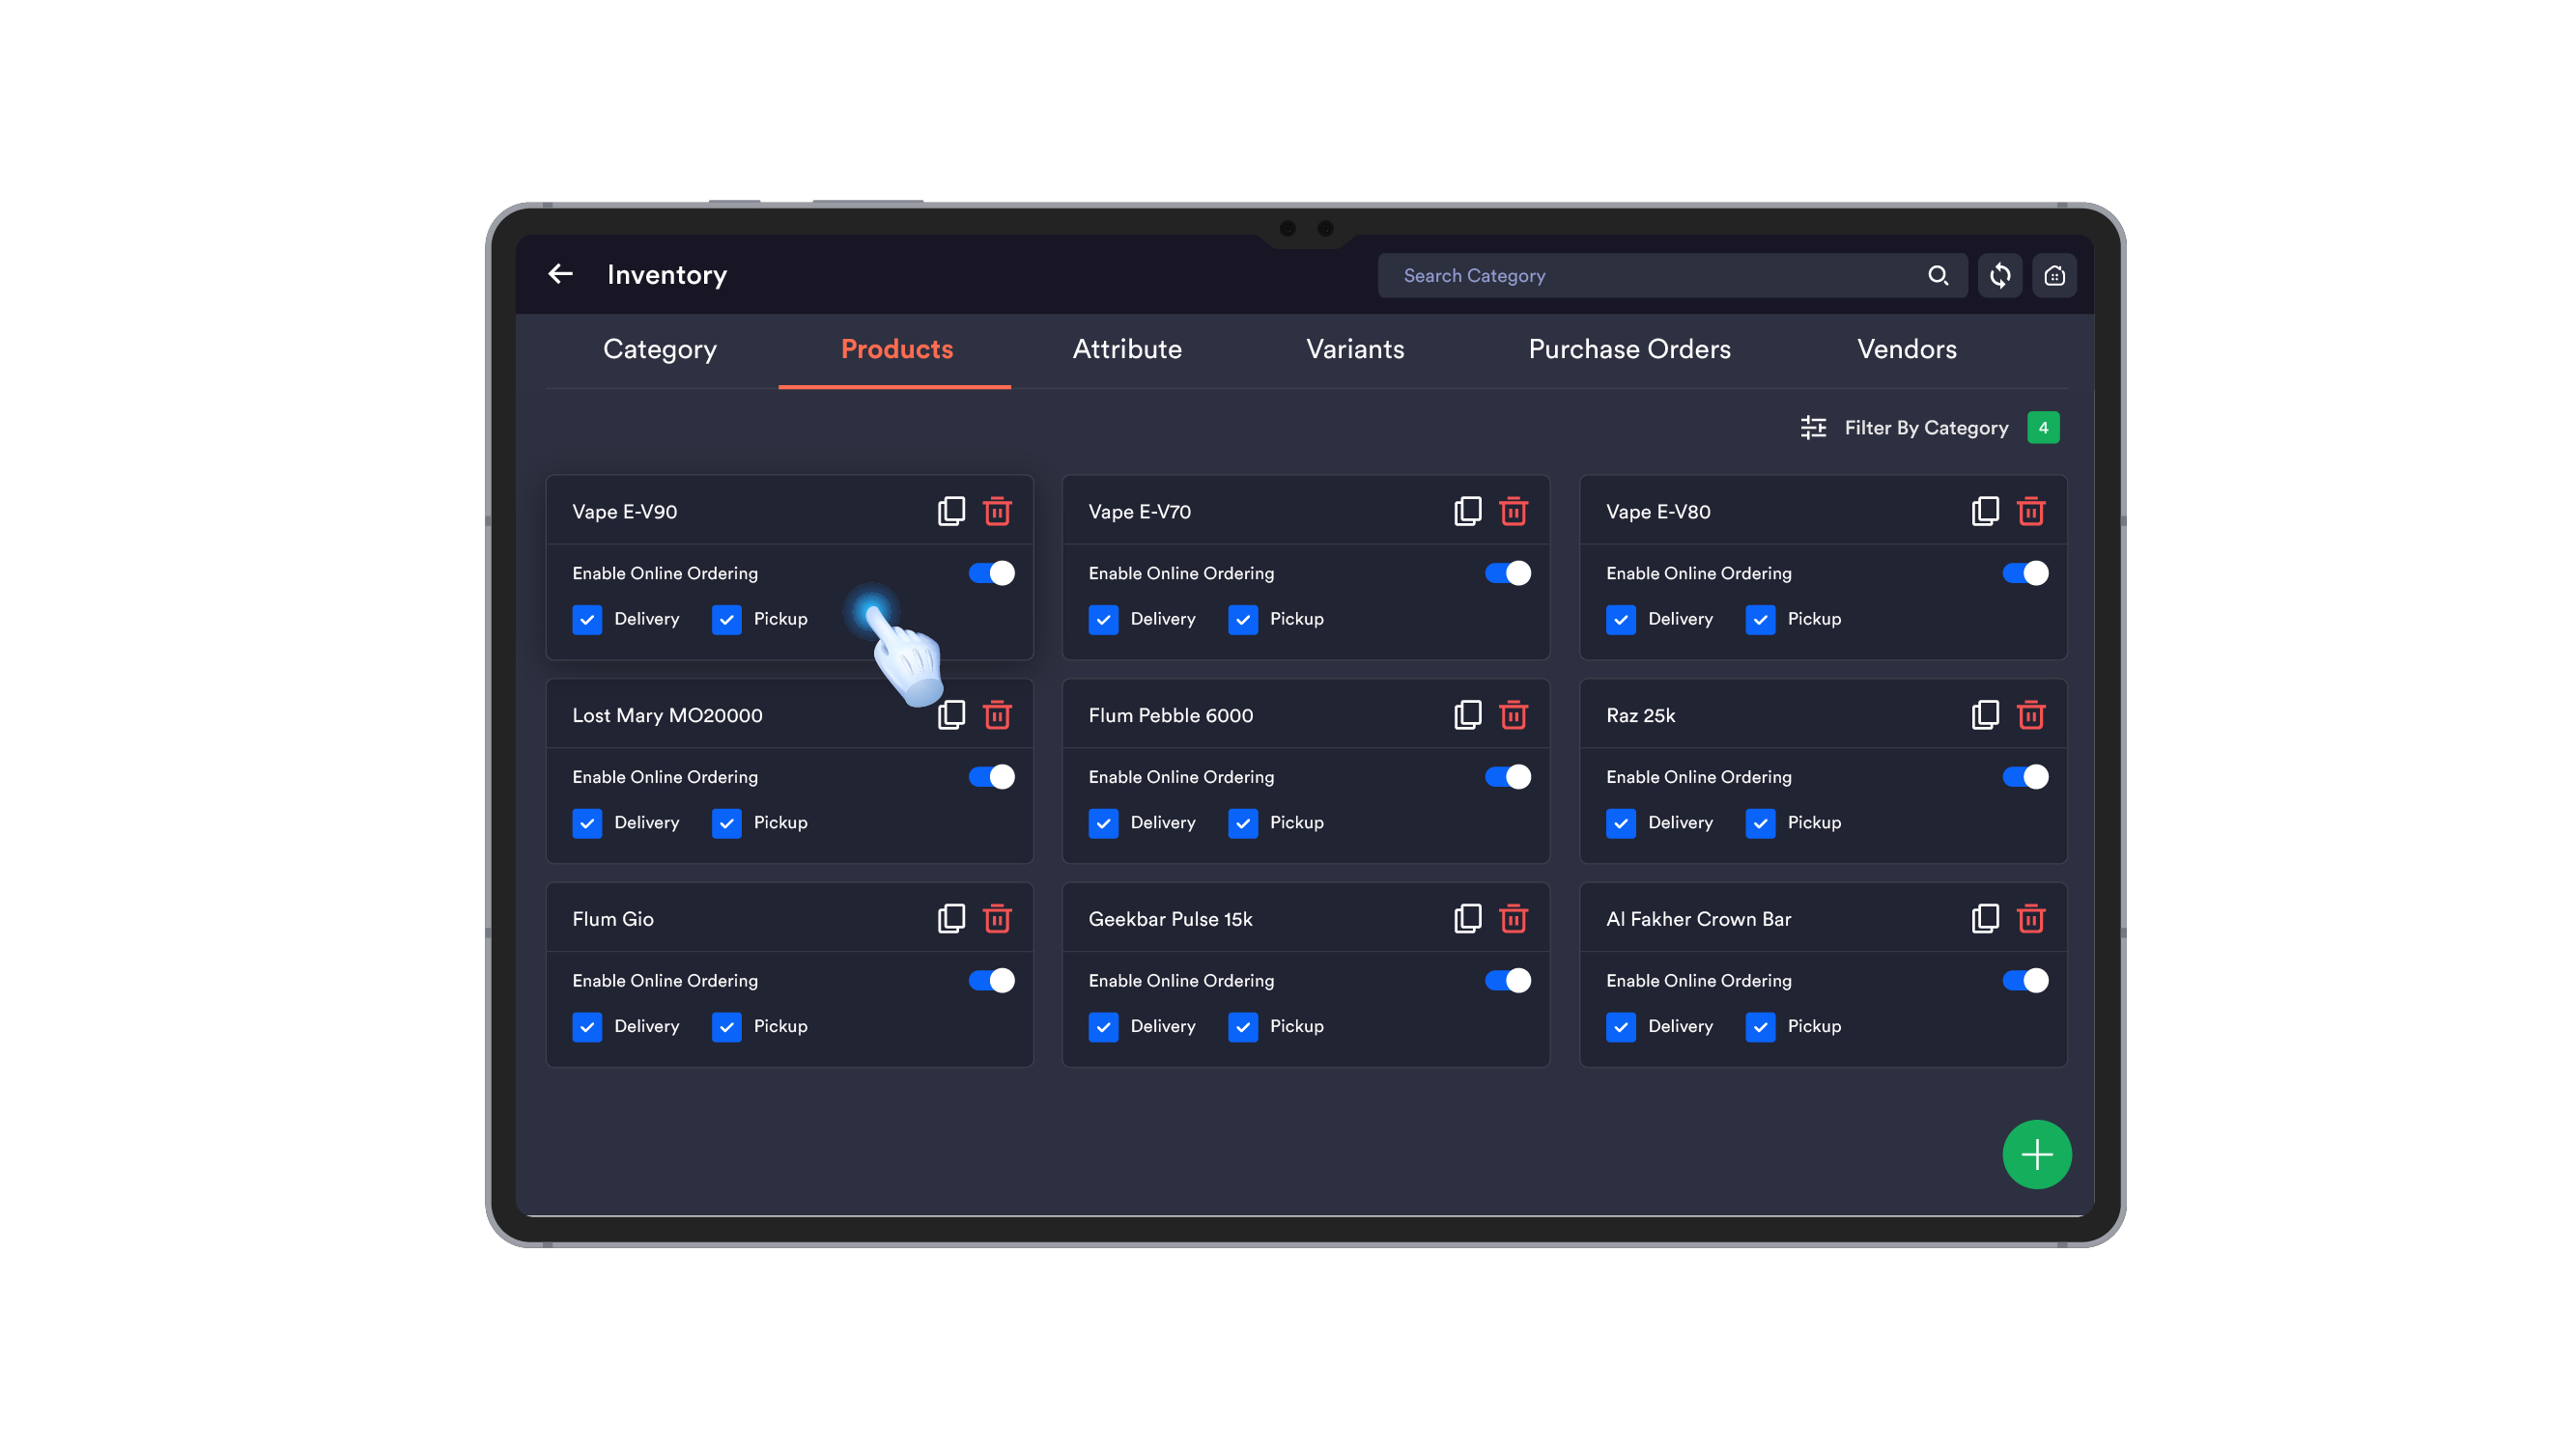Go to the Vendors tab
This screenshot has height=1448, width=2576.
[1906, 348]
